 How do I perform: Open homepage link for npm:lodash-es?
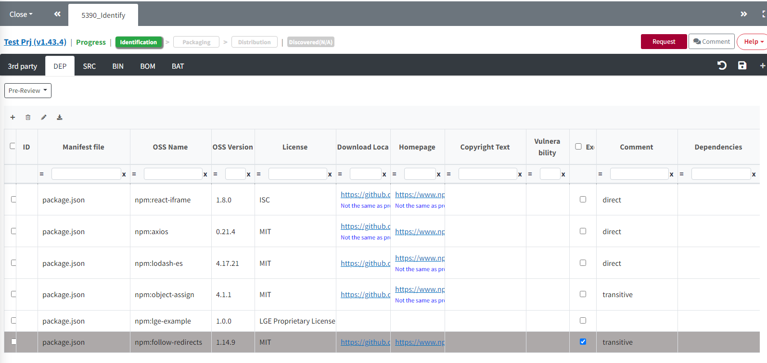click(420, 258)
